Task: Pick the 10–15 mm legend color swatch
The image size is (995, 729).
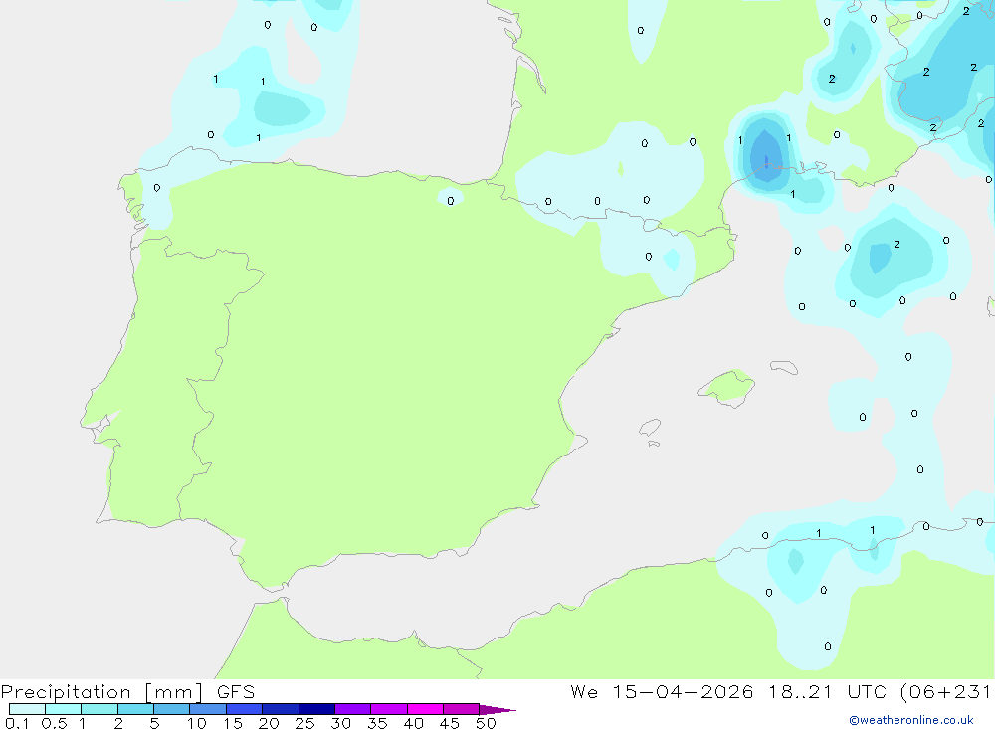Action: [x=208, y=709]
